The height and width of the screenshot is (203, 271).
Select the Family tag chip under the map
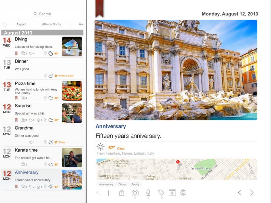pos(135,184)
